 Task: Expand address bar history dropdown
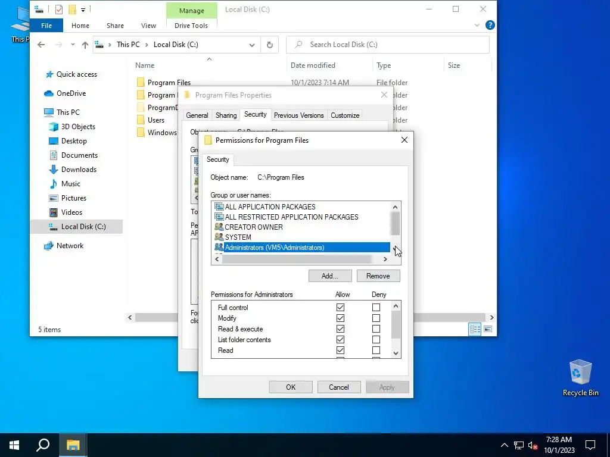click(x=252, y=45)
